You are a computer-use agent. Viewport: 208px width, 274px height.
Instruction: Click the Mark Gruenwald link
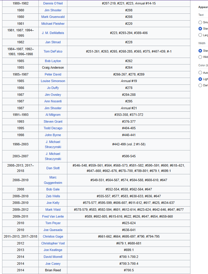point(53,17)
